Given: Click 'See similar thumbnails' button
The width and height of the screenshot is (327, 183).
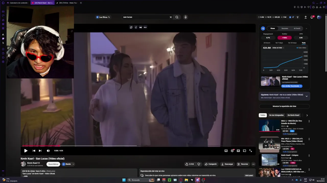Looking at the screenshot, I should click(292, 86).
